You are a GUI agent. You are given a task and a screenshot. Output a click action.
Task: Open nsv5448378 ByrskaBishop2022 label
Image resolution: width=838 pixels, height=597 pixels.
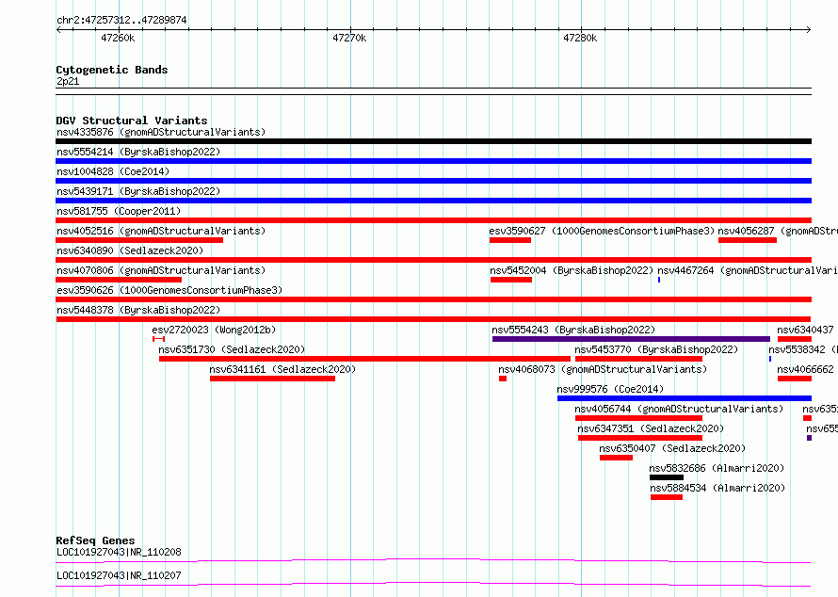(x=138, y=310)
